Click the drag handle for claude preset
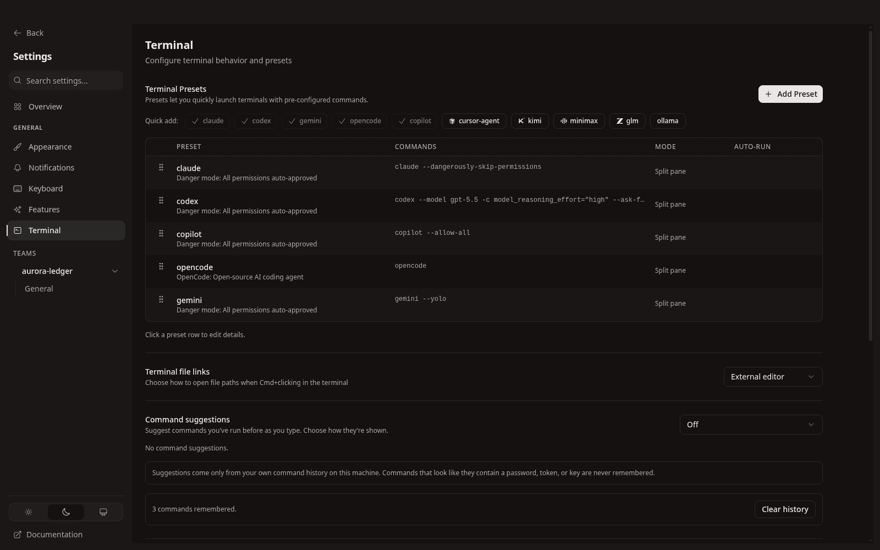 [161, 167]
